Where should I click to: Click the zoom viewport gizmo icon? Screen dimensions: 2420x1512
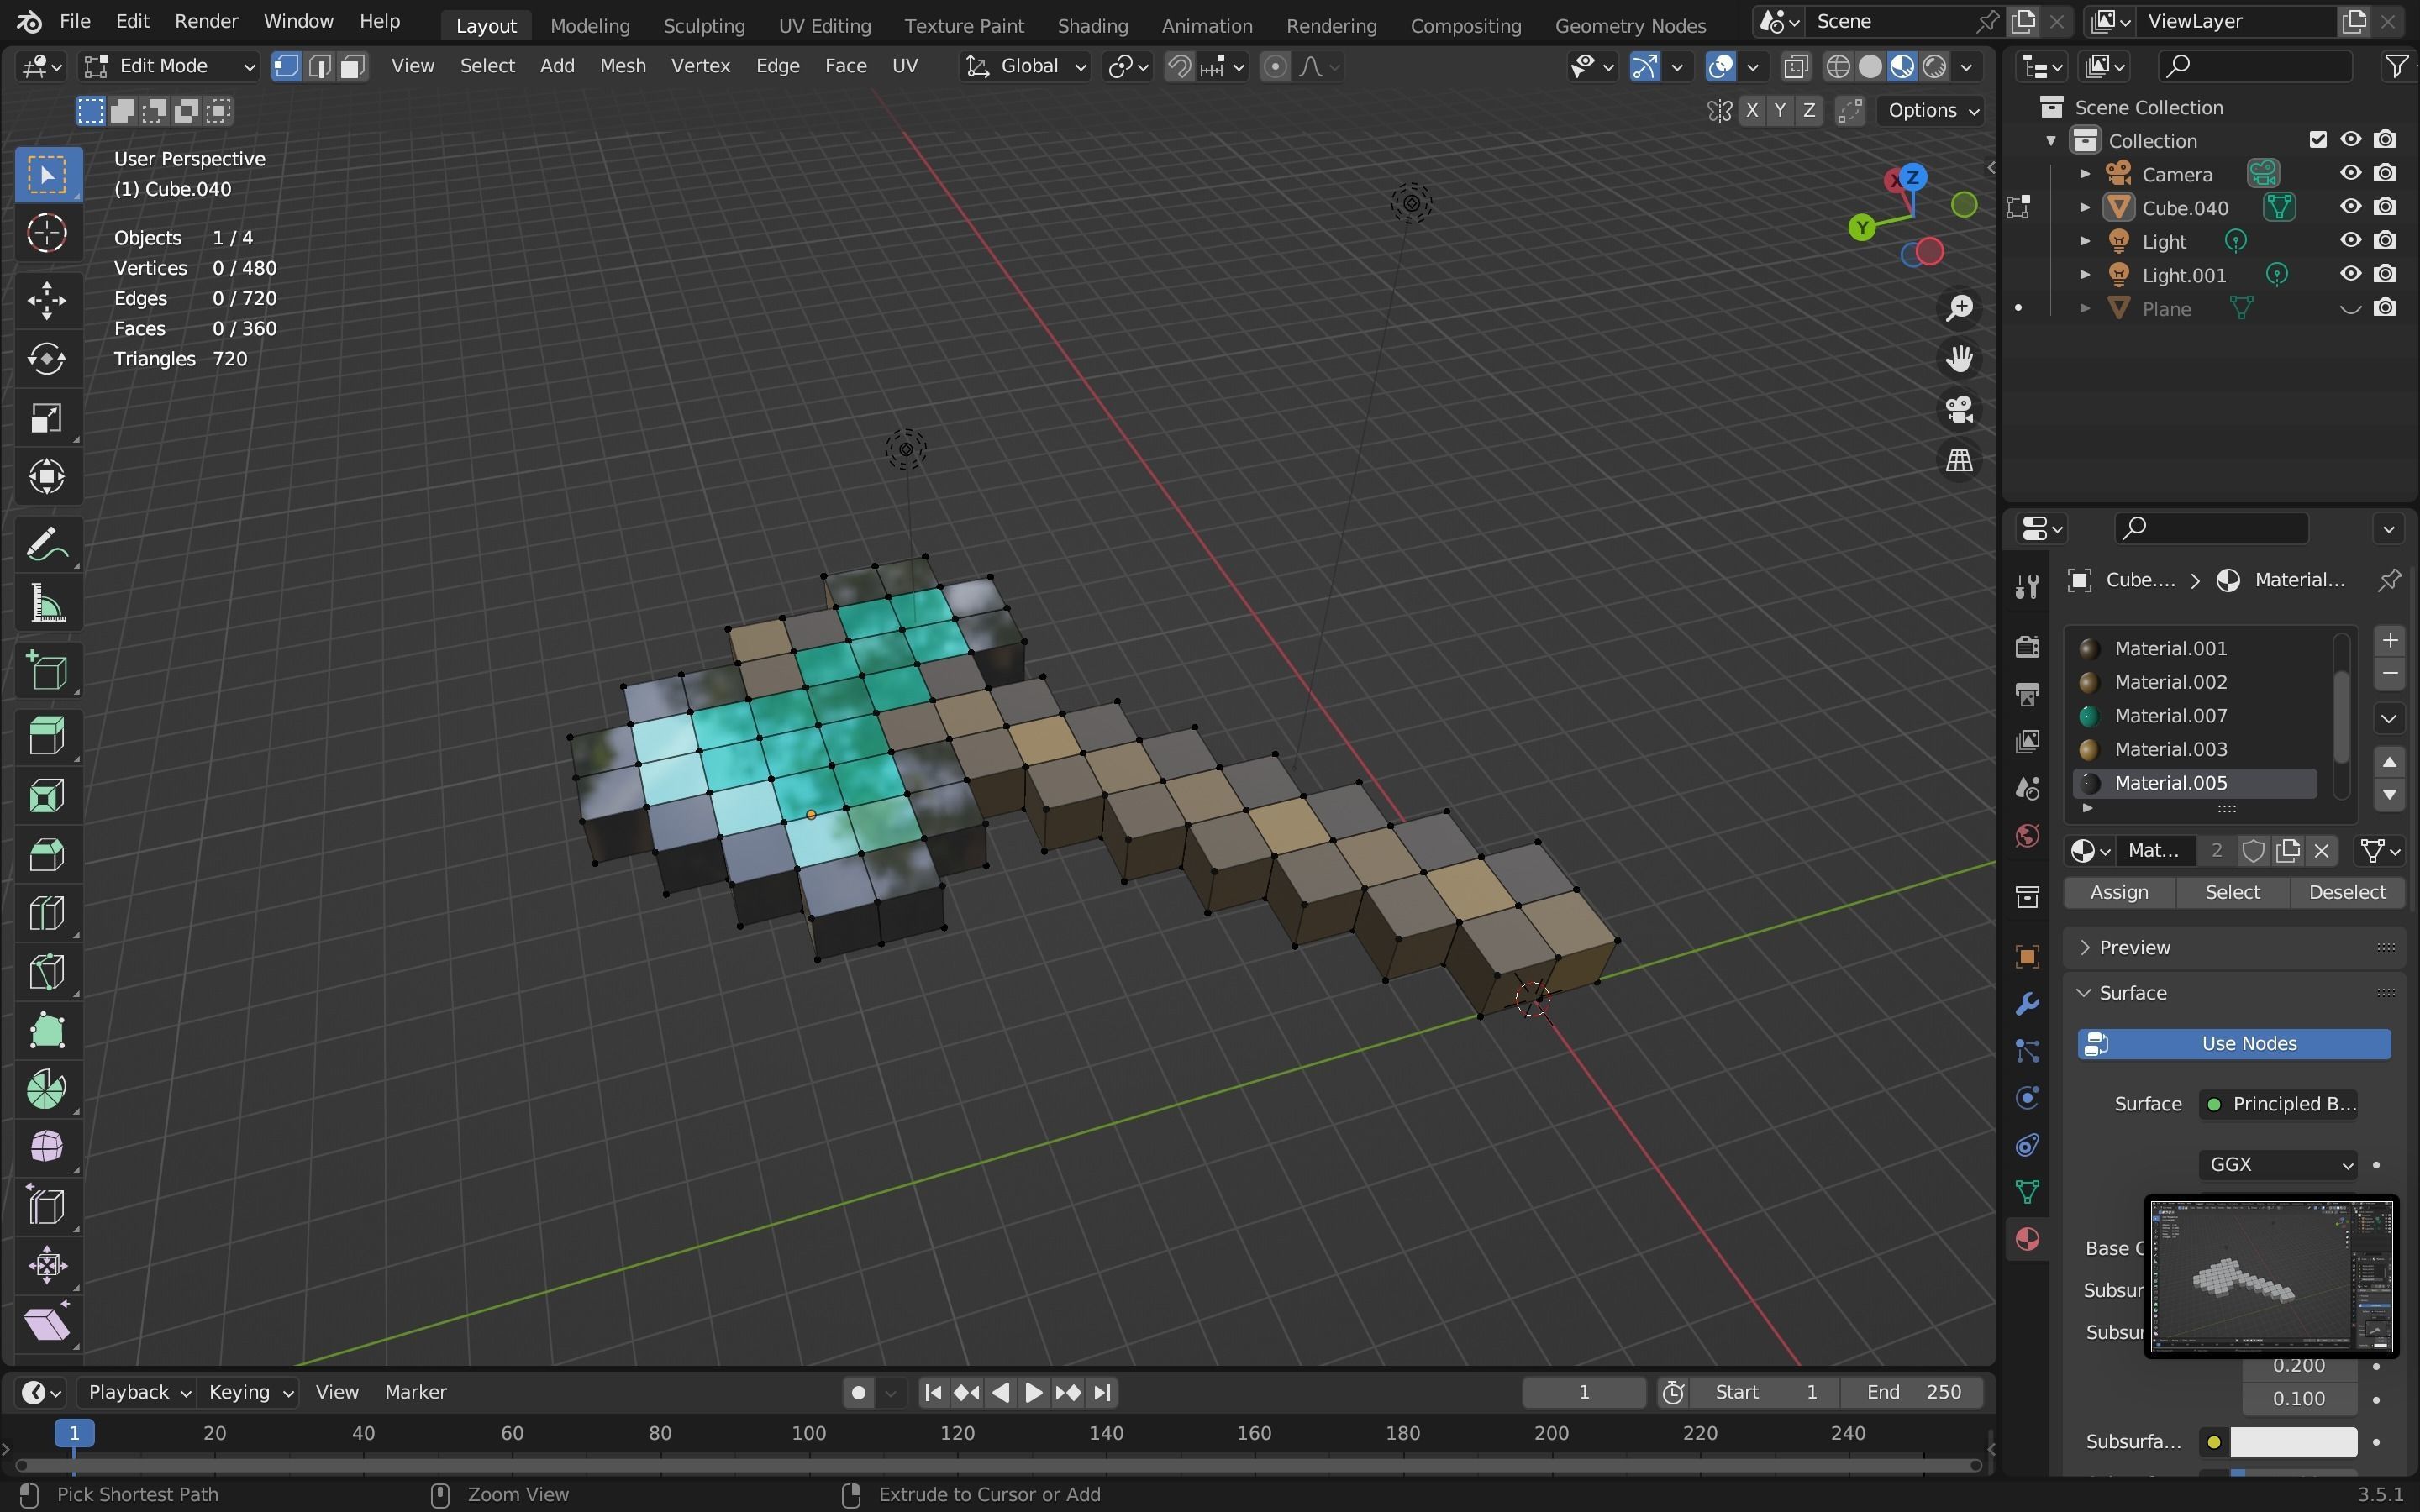[x=1959, y=307]
